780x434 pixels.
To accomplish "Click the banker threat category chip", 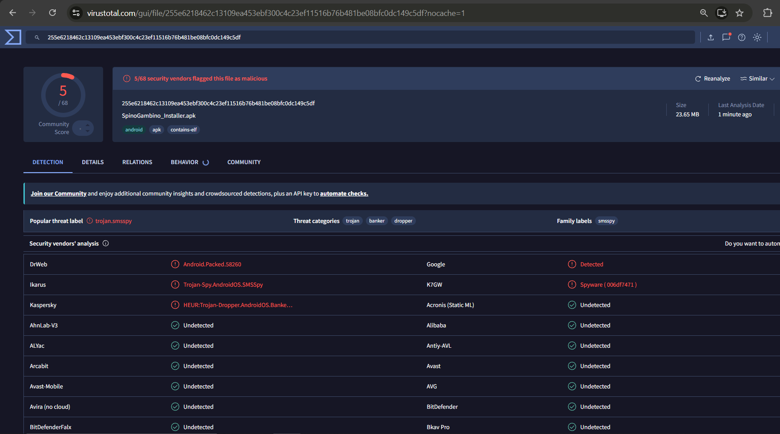I will [x=377, y=221].
